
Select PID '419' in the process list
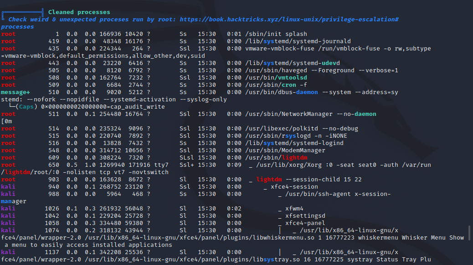pos(54,41)
